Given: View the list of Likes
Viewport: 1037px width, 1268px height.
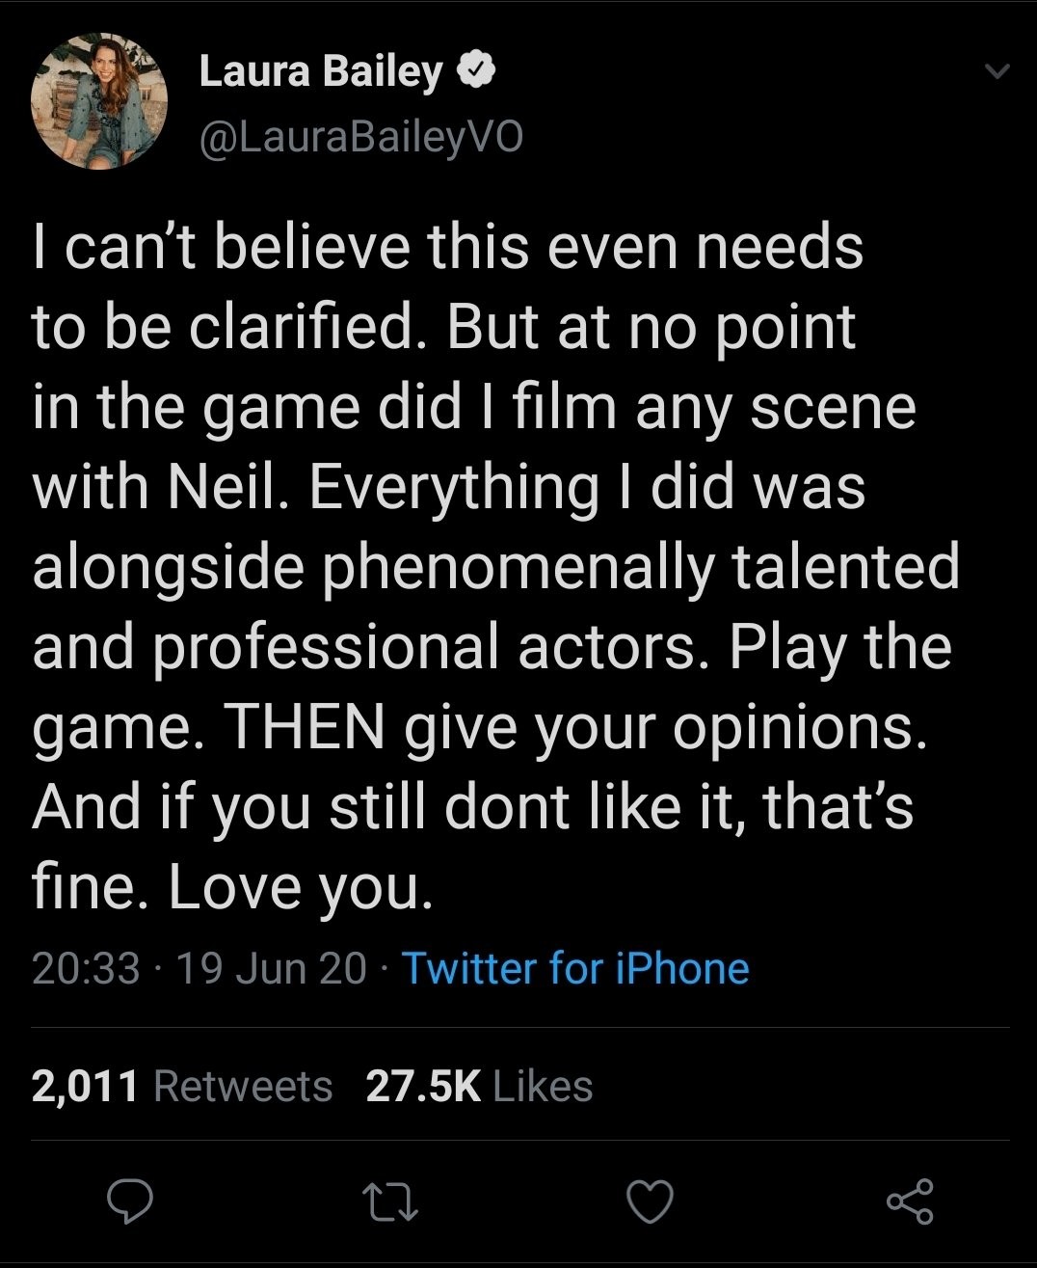Looking at the screenshot, I should pyautogui.click(x=543, y=1086).
